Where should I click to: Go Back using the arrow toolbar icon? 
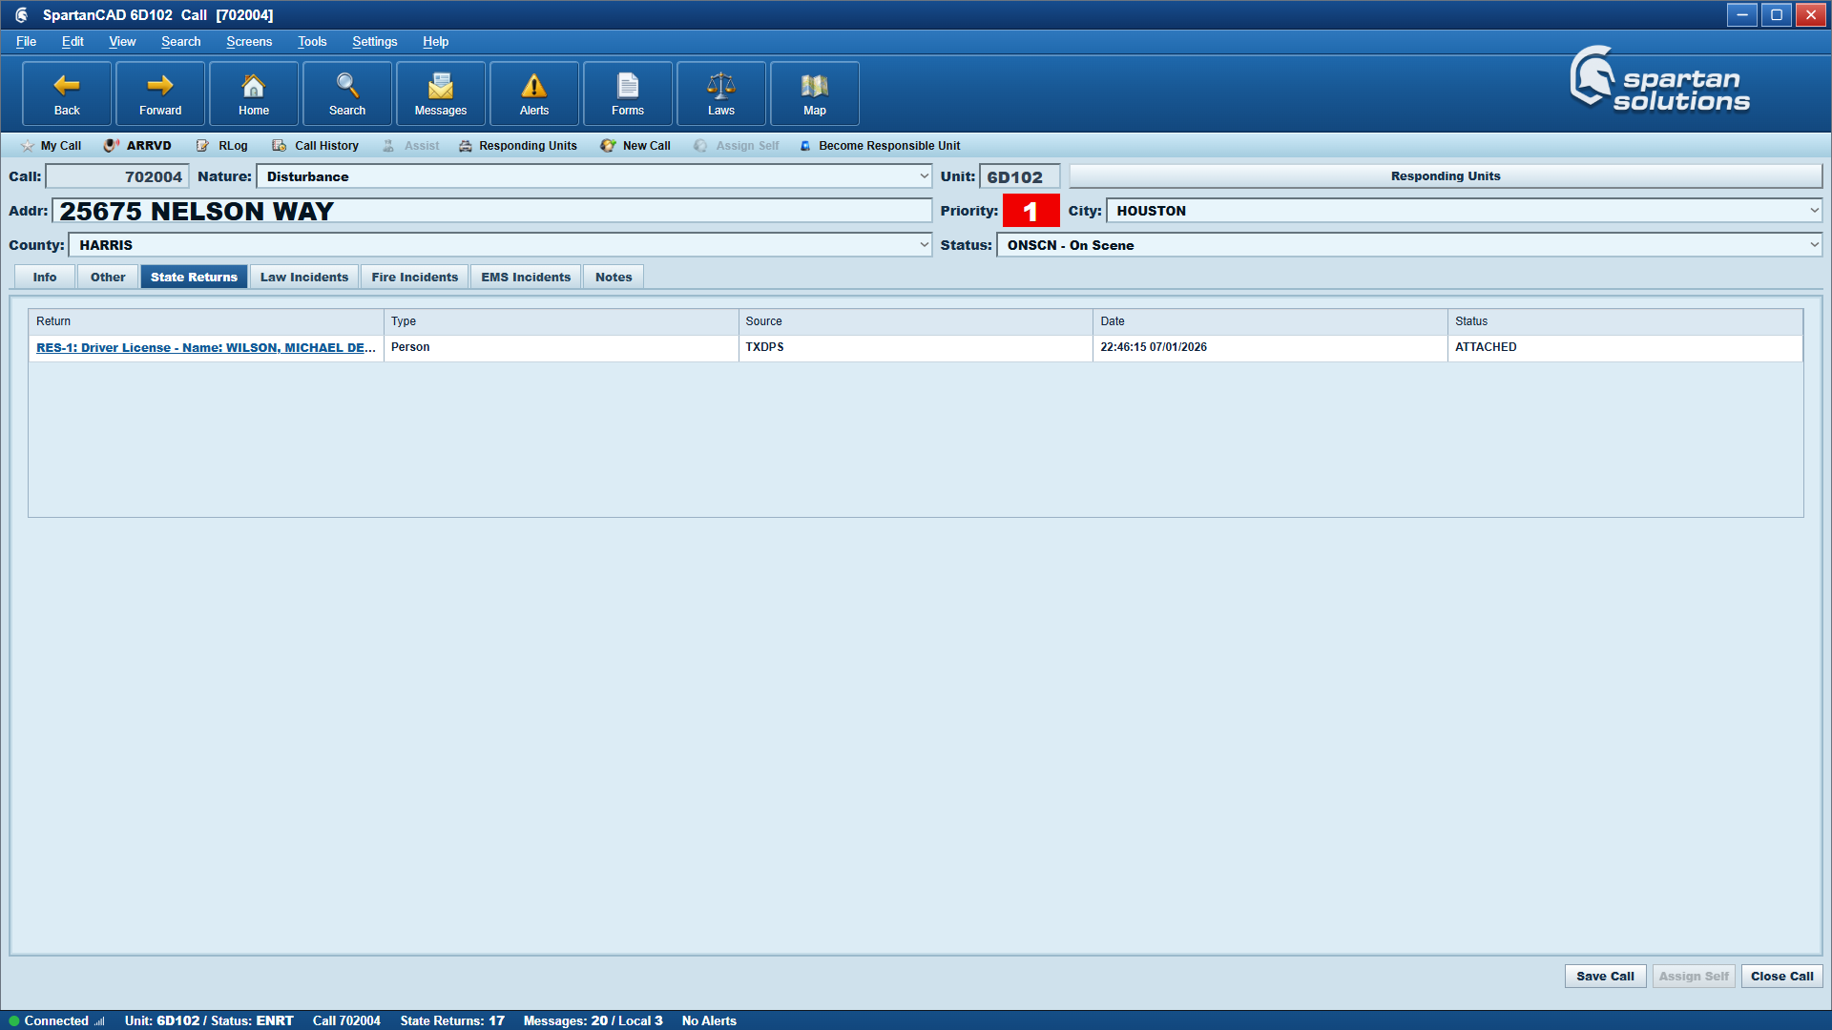[67, 93]
